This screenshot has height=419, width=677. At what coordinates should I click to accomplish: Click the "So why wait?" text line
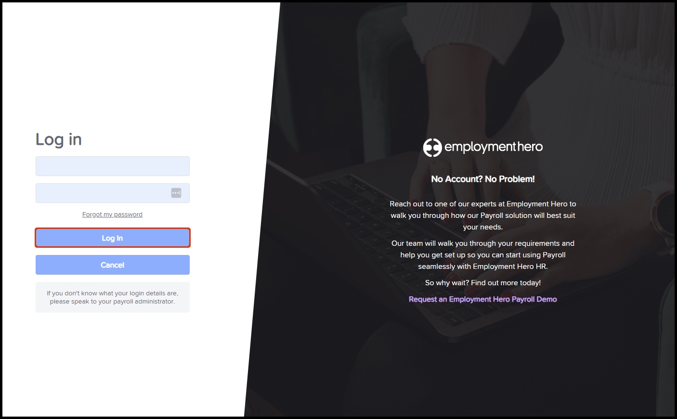click(x=483, y=283)
